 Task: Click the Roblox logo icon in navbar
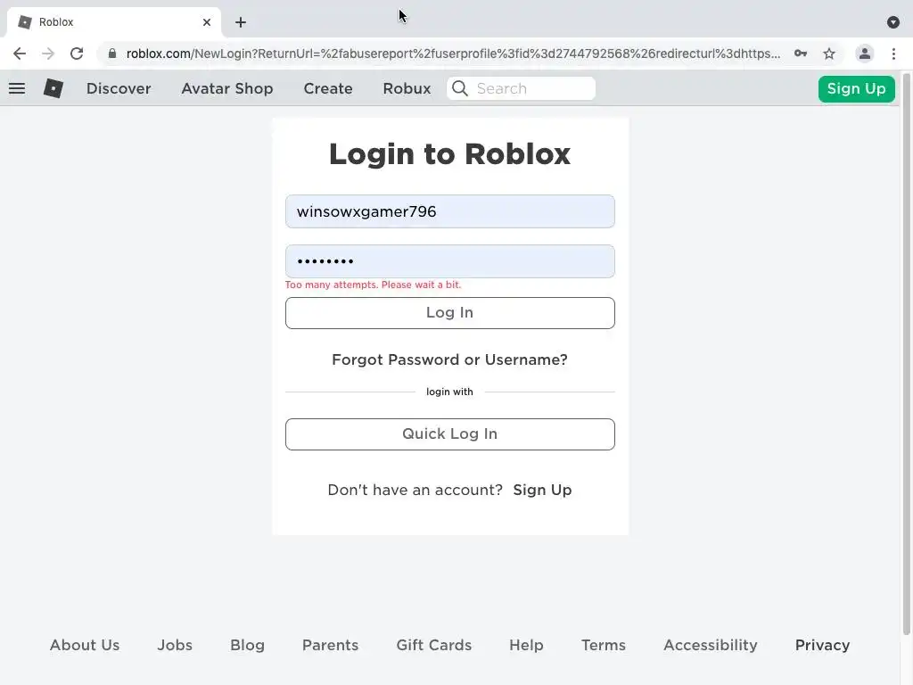pyautogui.click(x=53, y=88)
